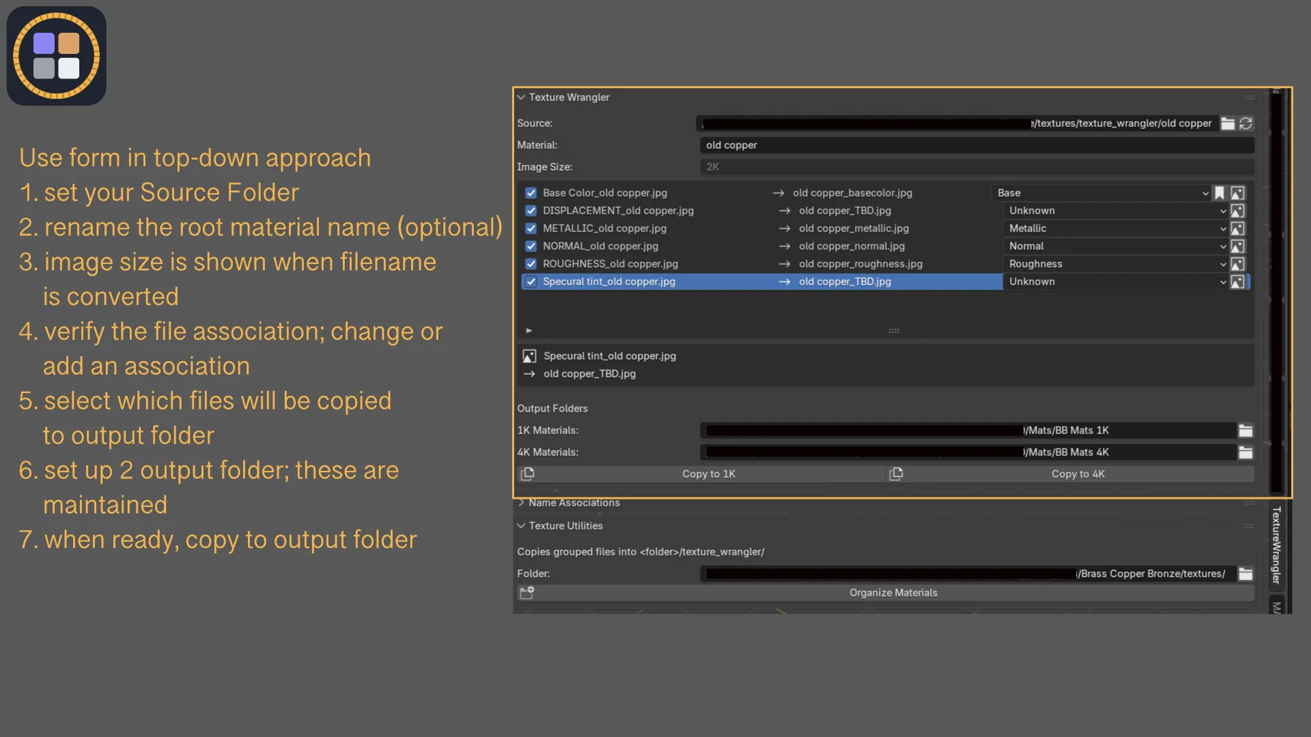This screenshot has height=737, width=1311.
Task: Collapse the Texture Wrangler panel
Action: pyautogui.click(x=522, y=98)
